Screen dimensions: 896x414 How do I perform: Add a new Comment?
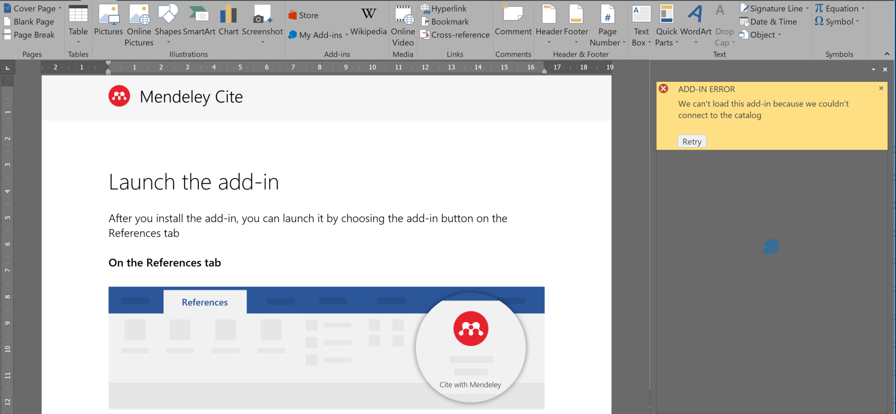coord(513,20)
